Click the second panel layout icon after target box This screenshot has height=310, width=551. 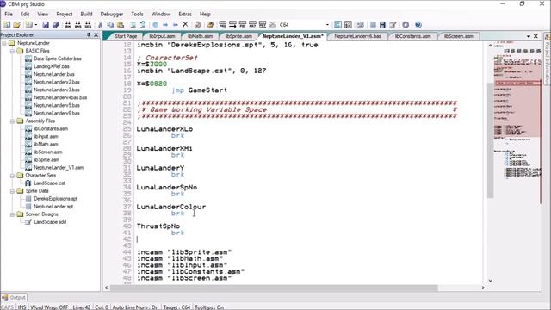point(348,25)
